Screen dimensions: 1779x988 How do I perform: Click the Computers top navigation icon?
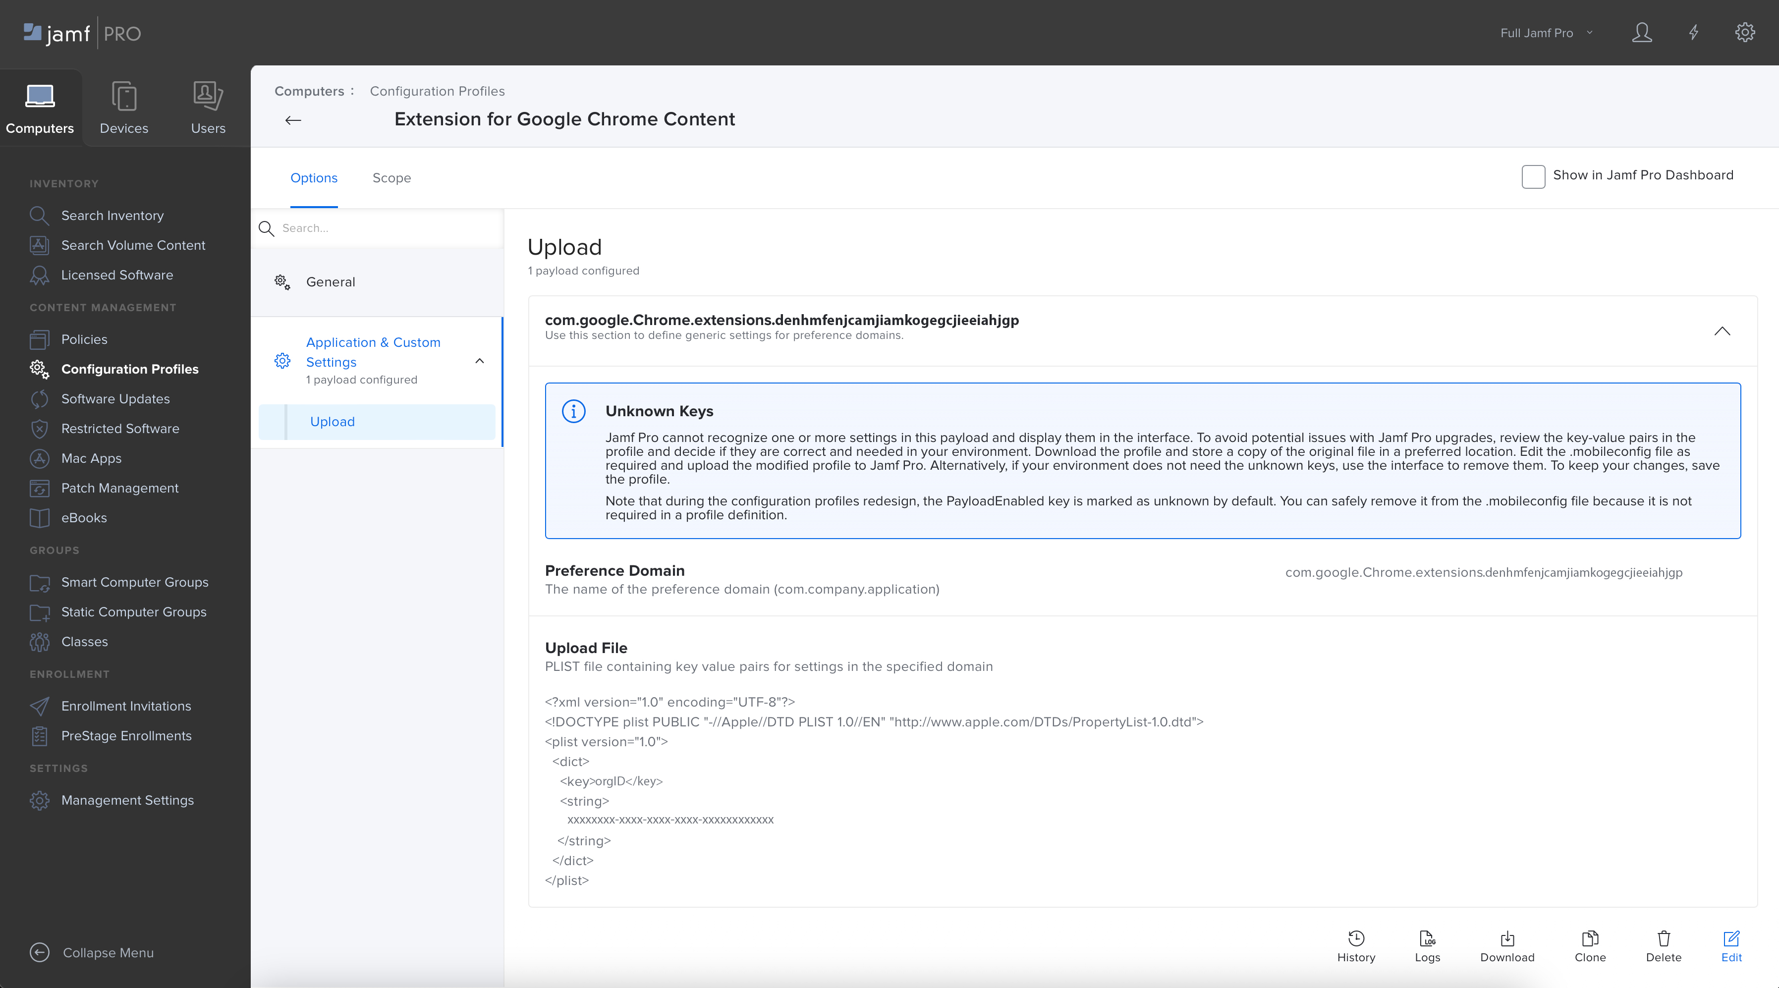(x=40, y=107)
